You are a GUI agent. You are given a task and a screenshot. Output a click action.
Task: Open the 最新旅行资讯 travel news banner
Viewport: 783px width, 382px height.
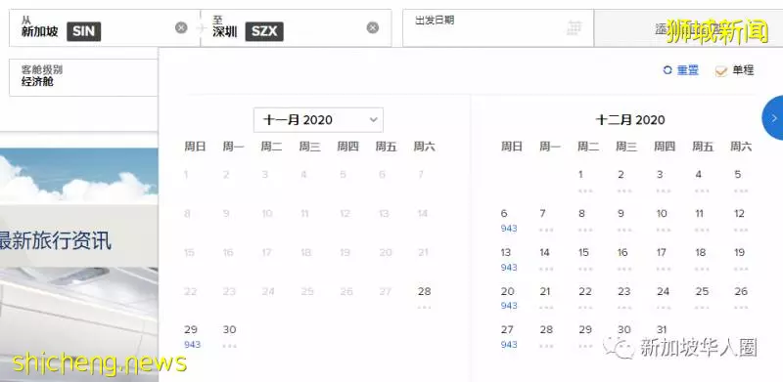click(x=56, y=241)
